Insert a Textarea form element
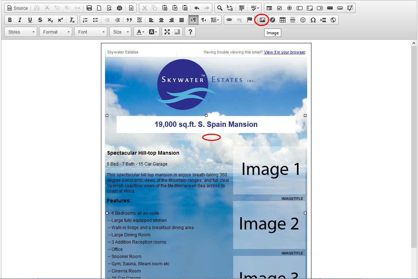The image size is (418, 279). coord(310,8)
